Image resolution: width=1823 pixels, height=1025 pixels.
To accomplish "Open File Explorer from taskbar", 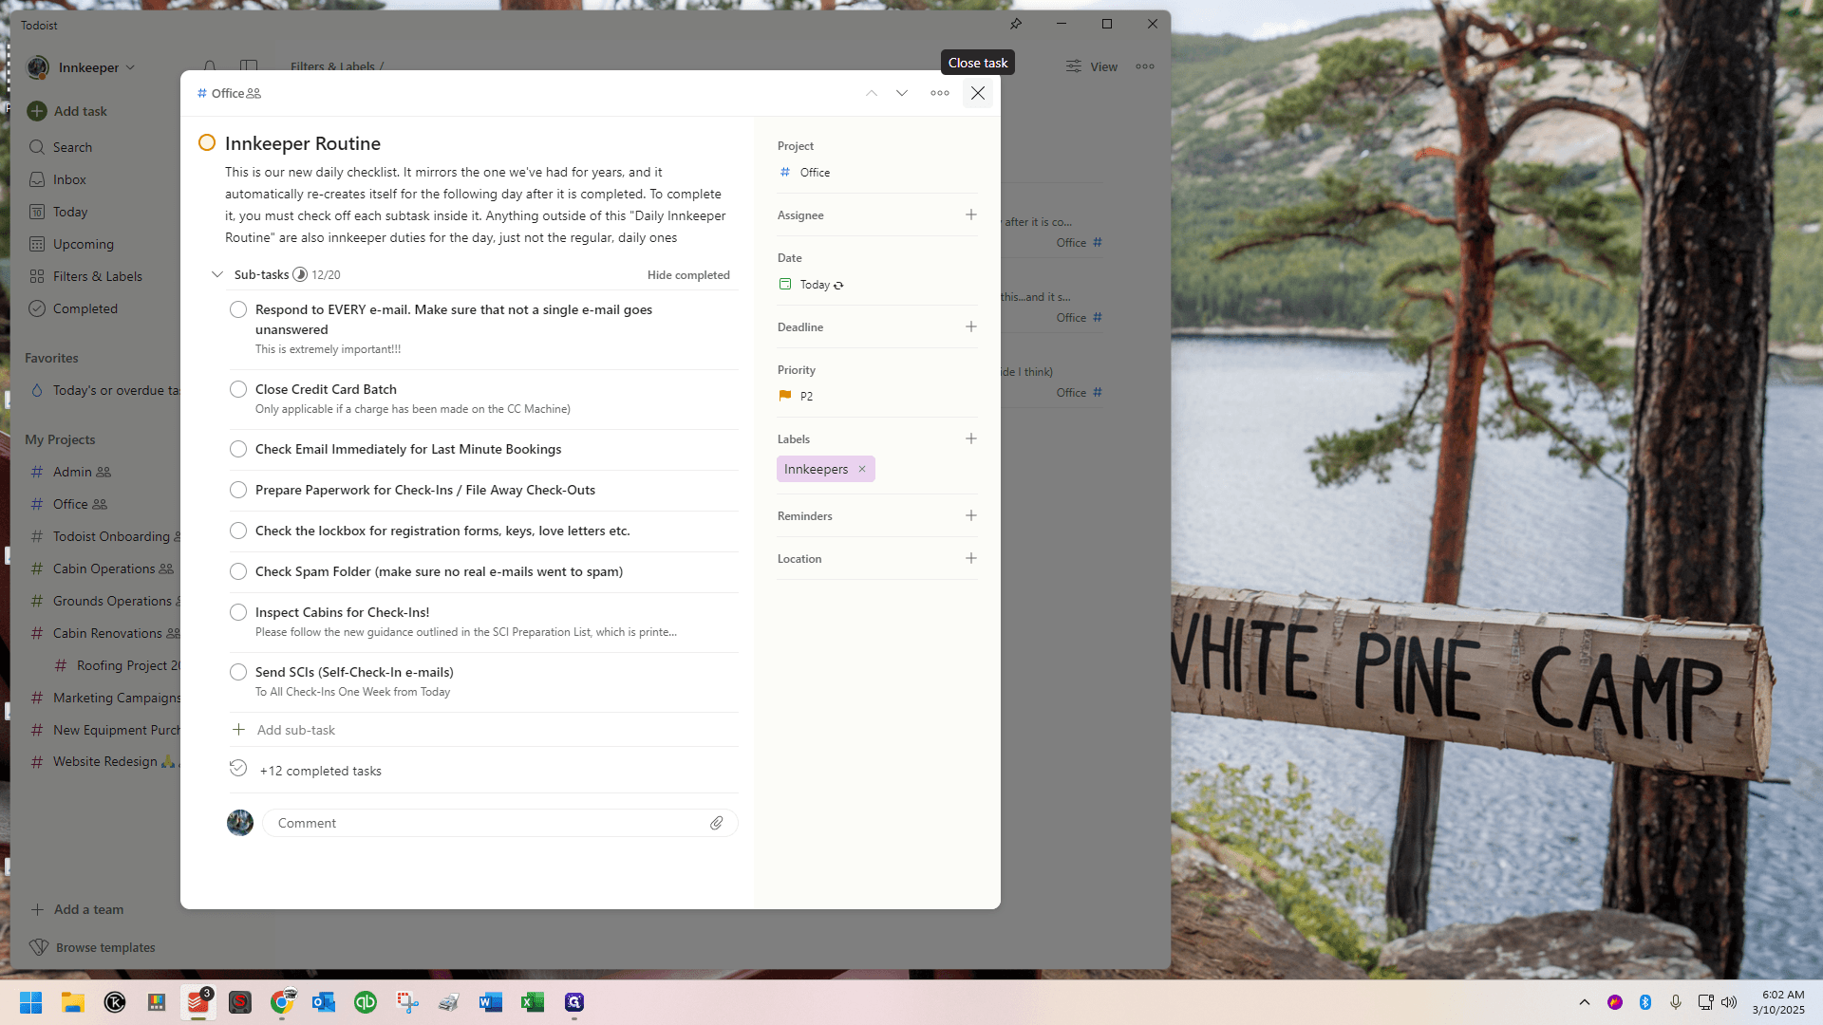I will (73, 1002).
